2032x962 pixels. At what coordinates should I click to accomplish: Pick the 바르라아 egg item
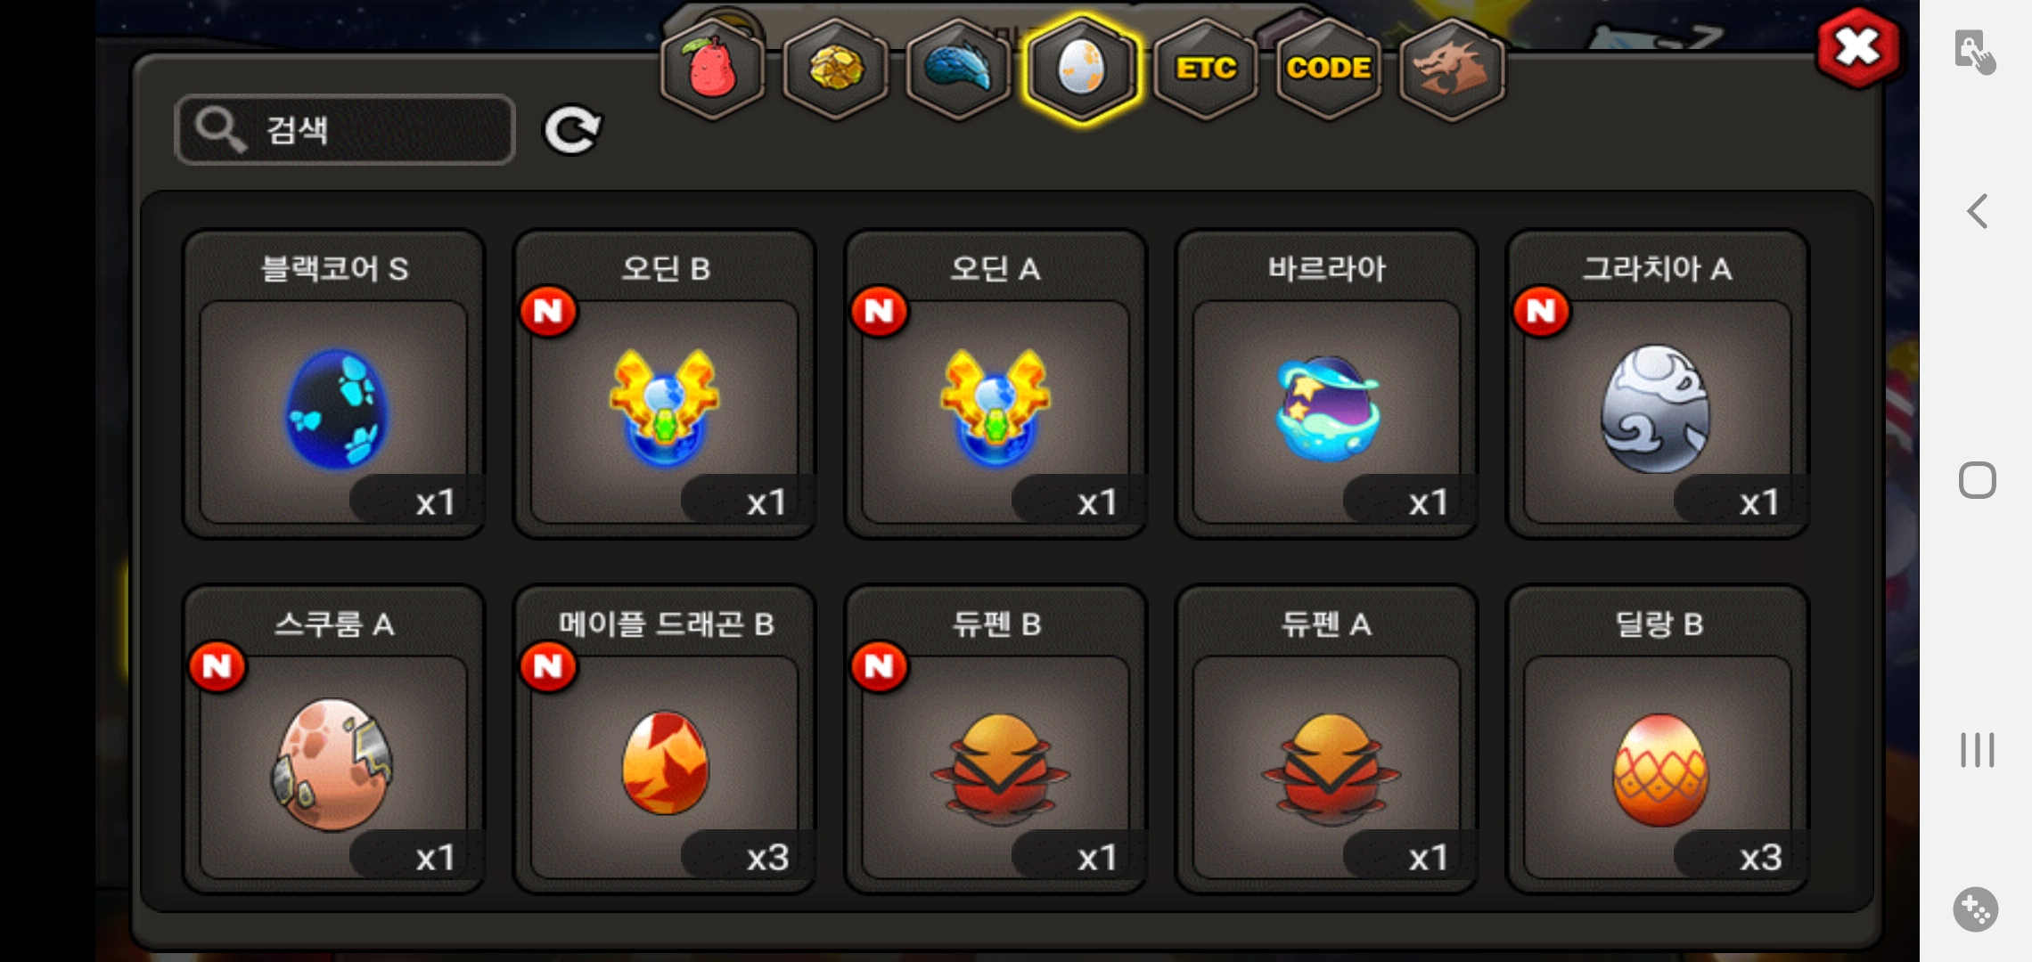tap(1327, 384)
